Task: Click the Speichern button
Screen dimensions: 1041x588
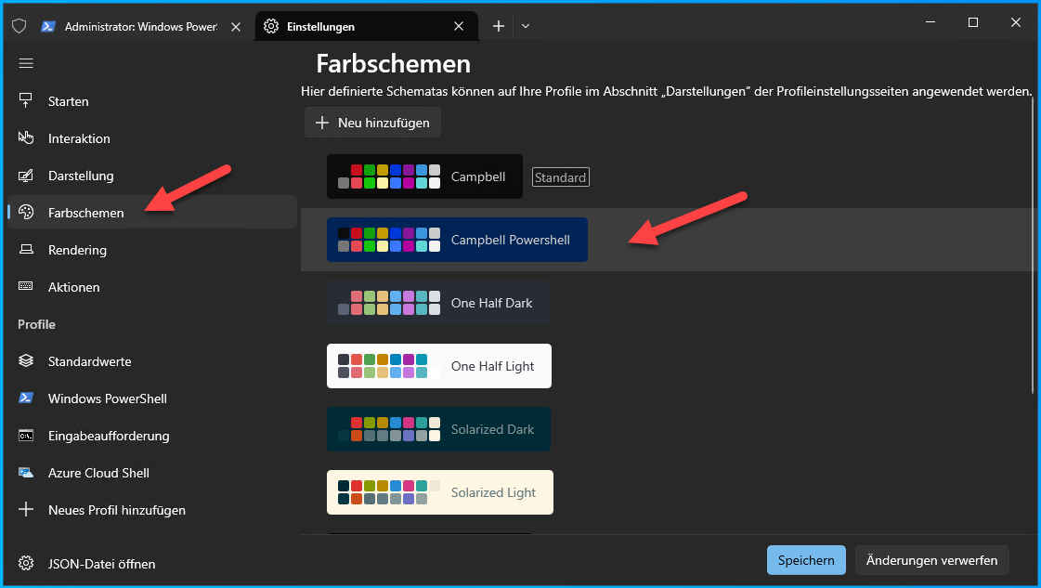Action: pos(806,560)
